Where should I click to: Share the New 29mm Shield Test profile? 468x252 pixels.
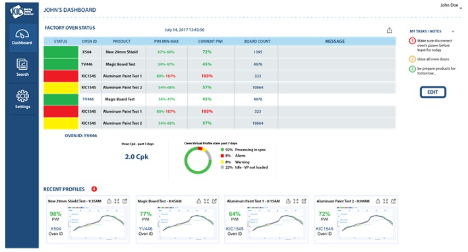coord(109,201)
